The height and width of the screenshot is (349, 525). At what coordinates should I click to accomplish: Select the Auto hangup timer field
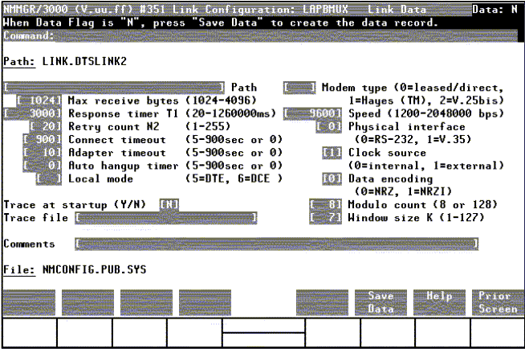coord(43,166)
